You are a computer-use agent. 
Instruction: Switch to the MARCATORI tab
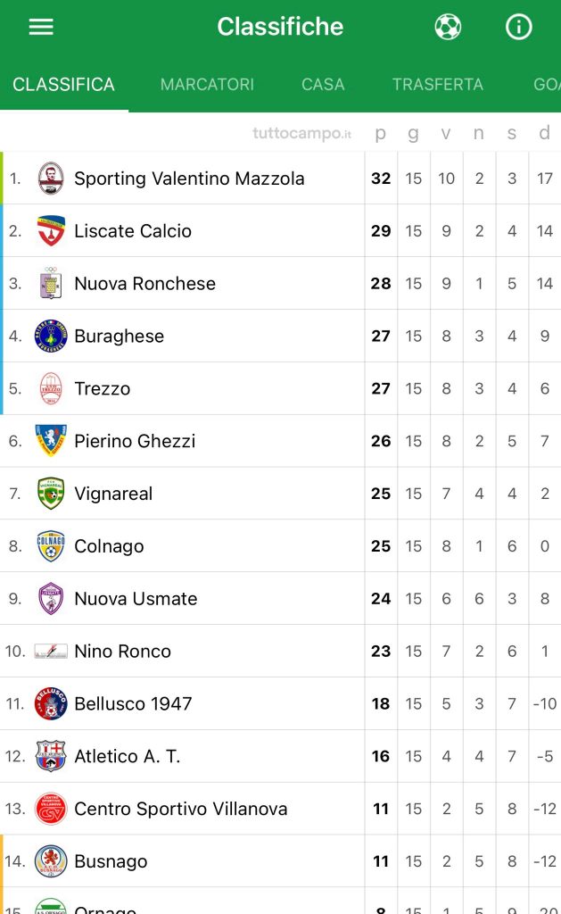(208, 85)
